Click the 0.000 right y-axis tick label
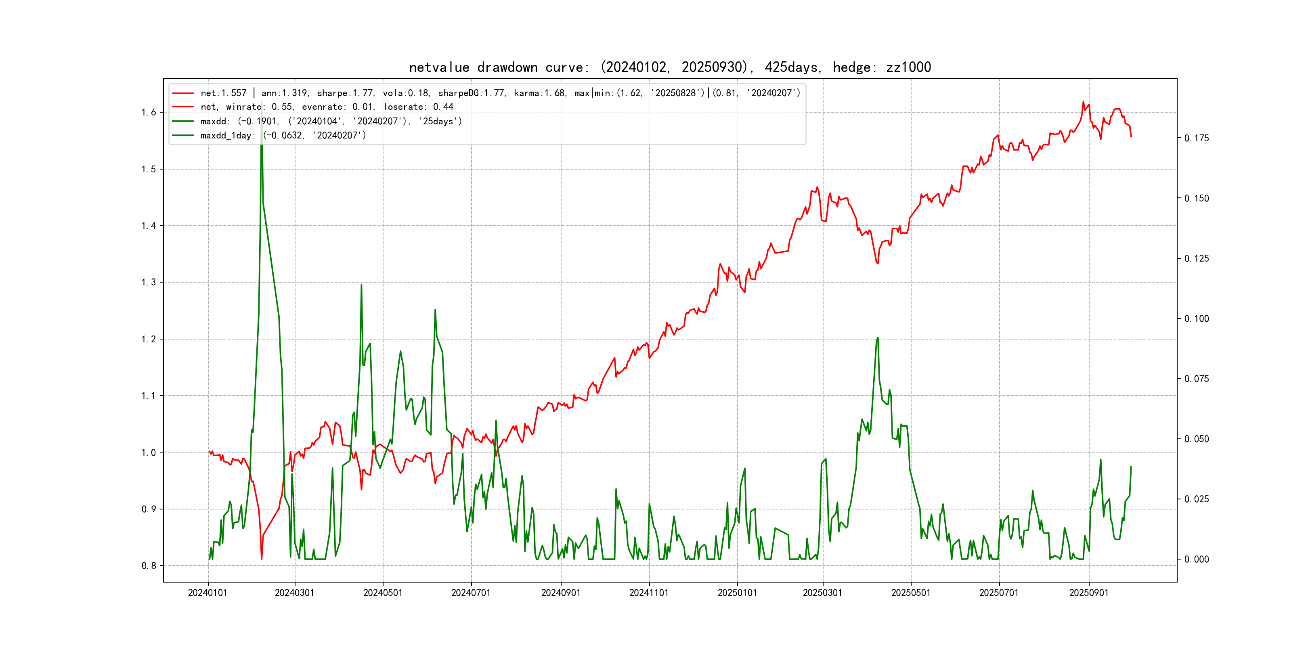The image size is (1308, 654). coord(1196,560)
